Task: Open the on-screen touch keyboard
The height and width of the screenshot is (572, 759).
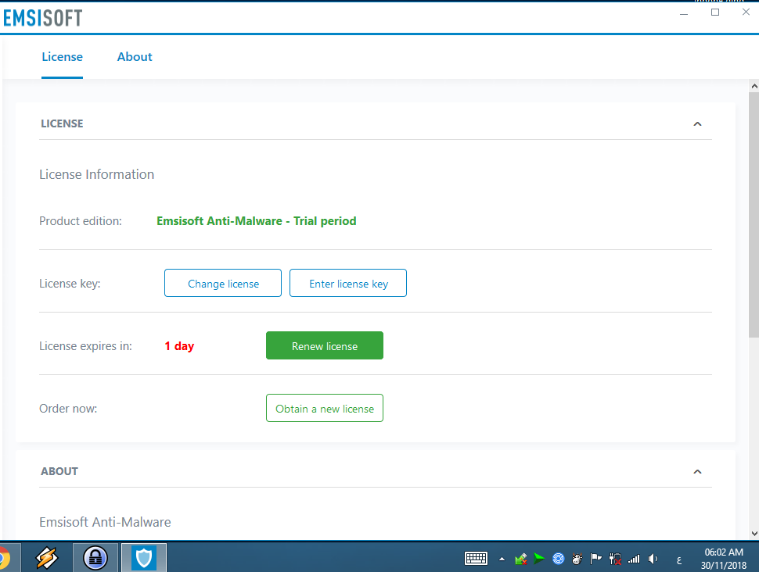Action: click(476, 559)
